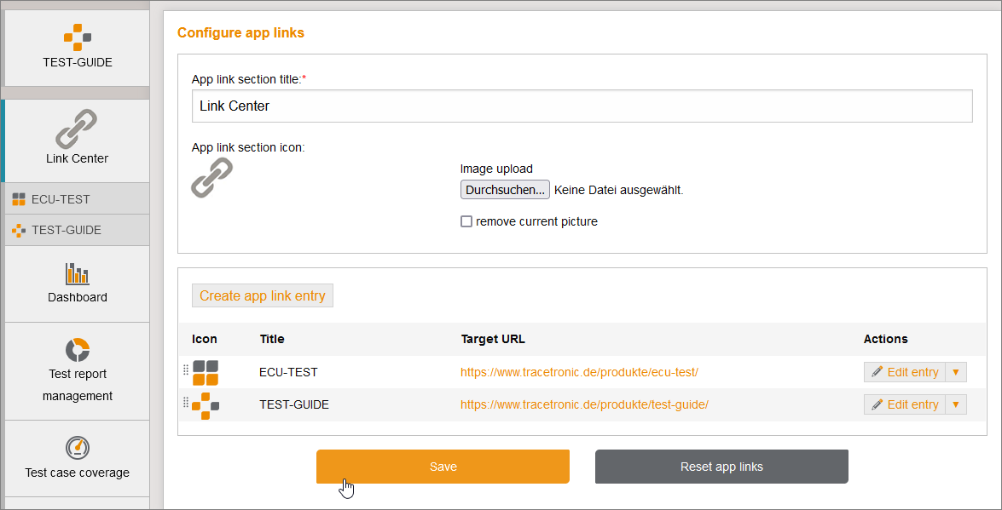
Task: Click the Target URL column header
Action: (x=493, y=339)
